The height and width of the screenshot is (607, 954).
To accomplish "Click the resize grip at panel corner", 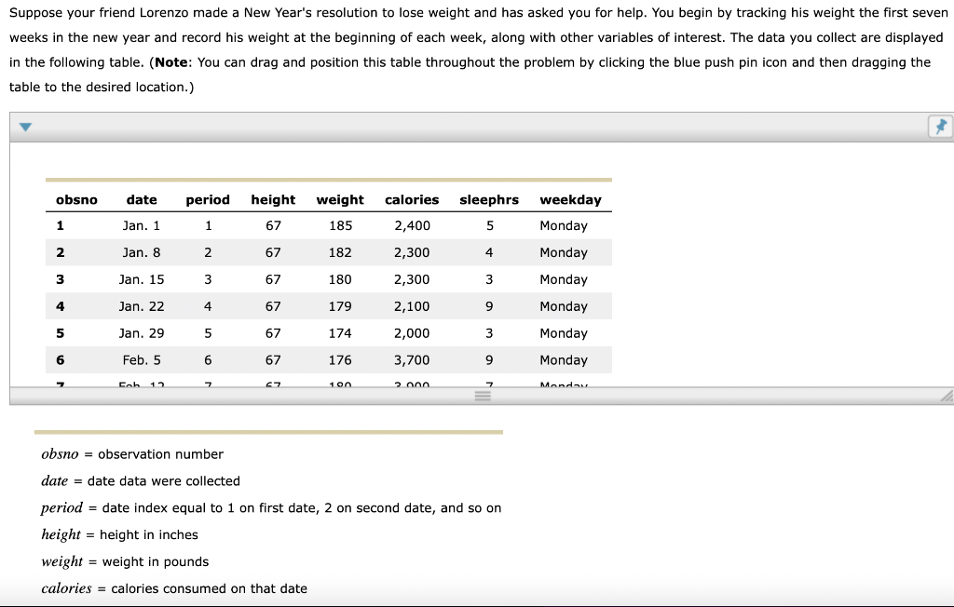I will pos(947,395).
